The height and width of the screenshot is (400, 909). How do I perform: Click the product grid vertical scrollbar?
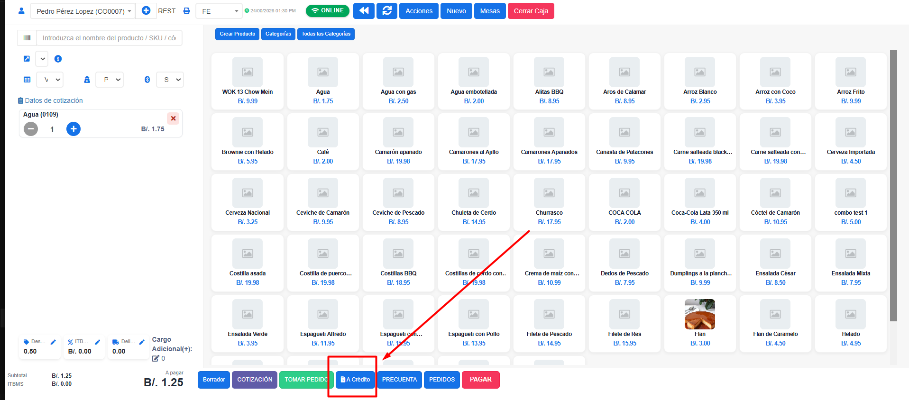tap(893, 186)
